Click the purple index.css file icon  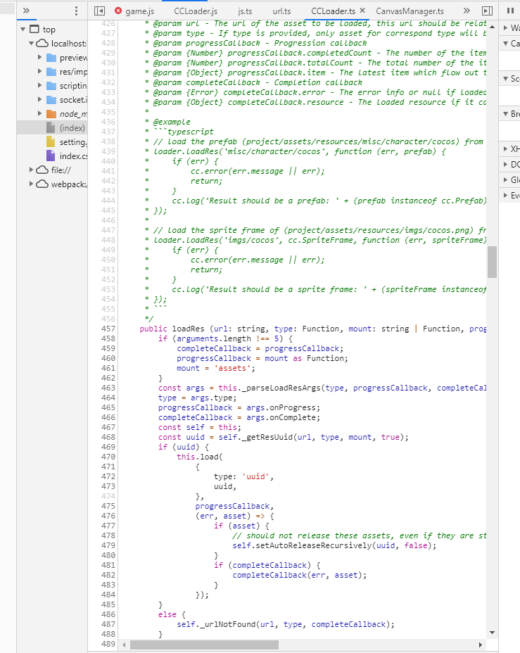coord(51,156)
